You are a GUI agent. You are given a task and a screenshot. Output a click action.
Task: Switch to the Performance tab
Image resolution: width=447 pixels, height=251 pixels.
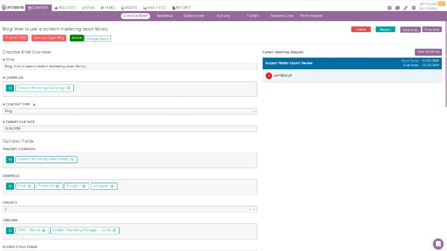(x=311, y=16)
